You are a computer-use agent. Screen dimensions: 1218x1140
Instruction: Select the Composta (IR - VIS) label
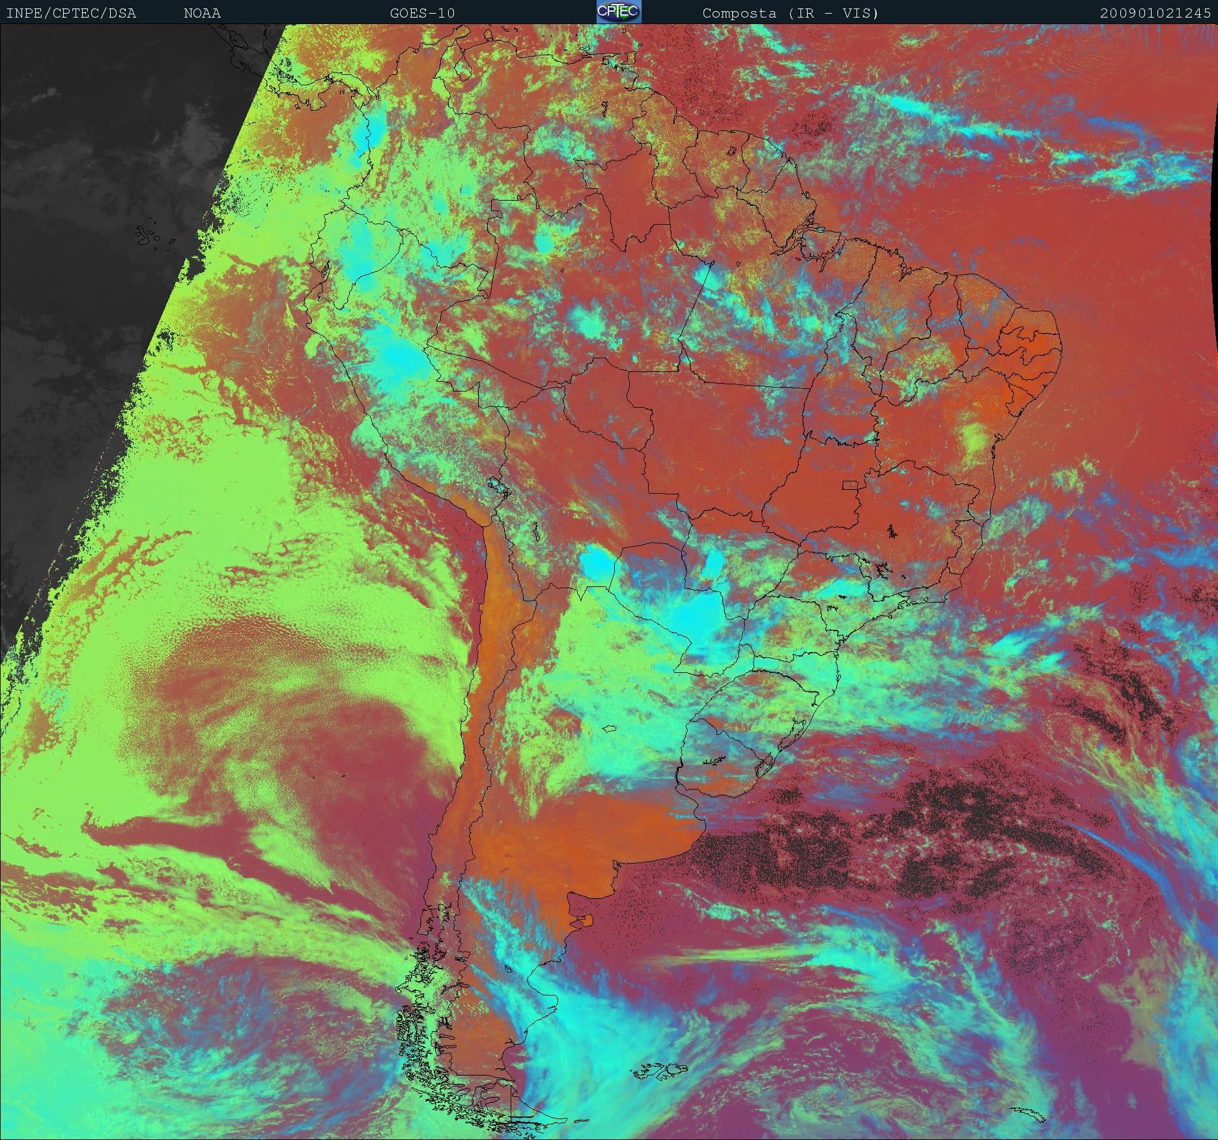click(791, 13)
